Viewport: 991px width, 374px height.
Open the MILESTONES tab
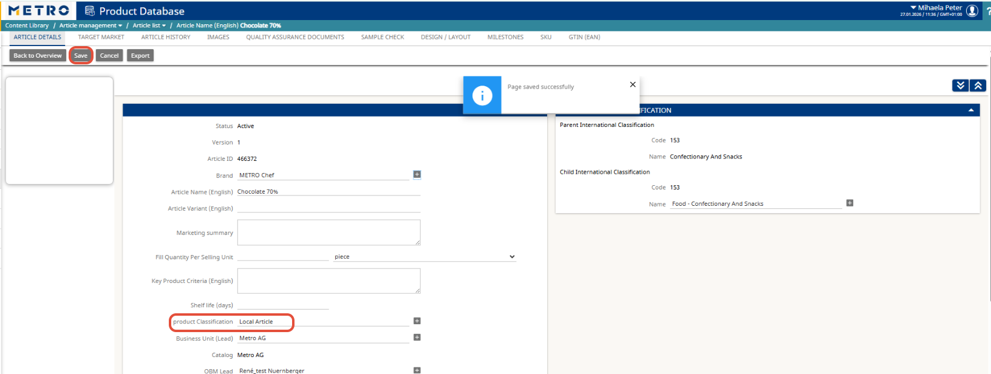(x=505, y=37)
